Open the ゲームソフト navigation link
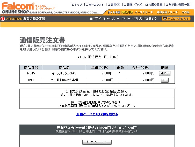 (x=95, y=5)
